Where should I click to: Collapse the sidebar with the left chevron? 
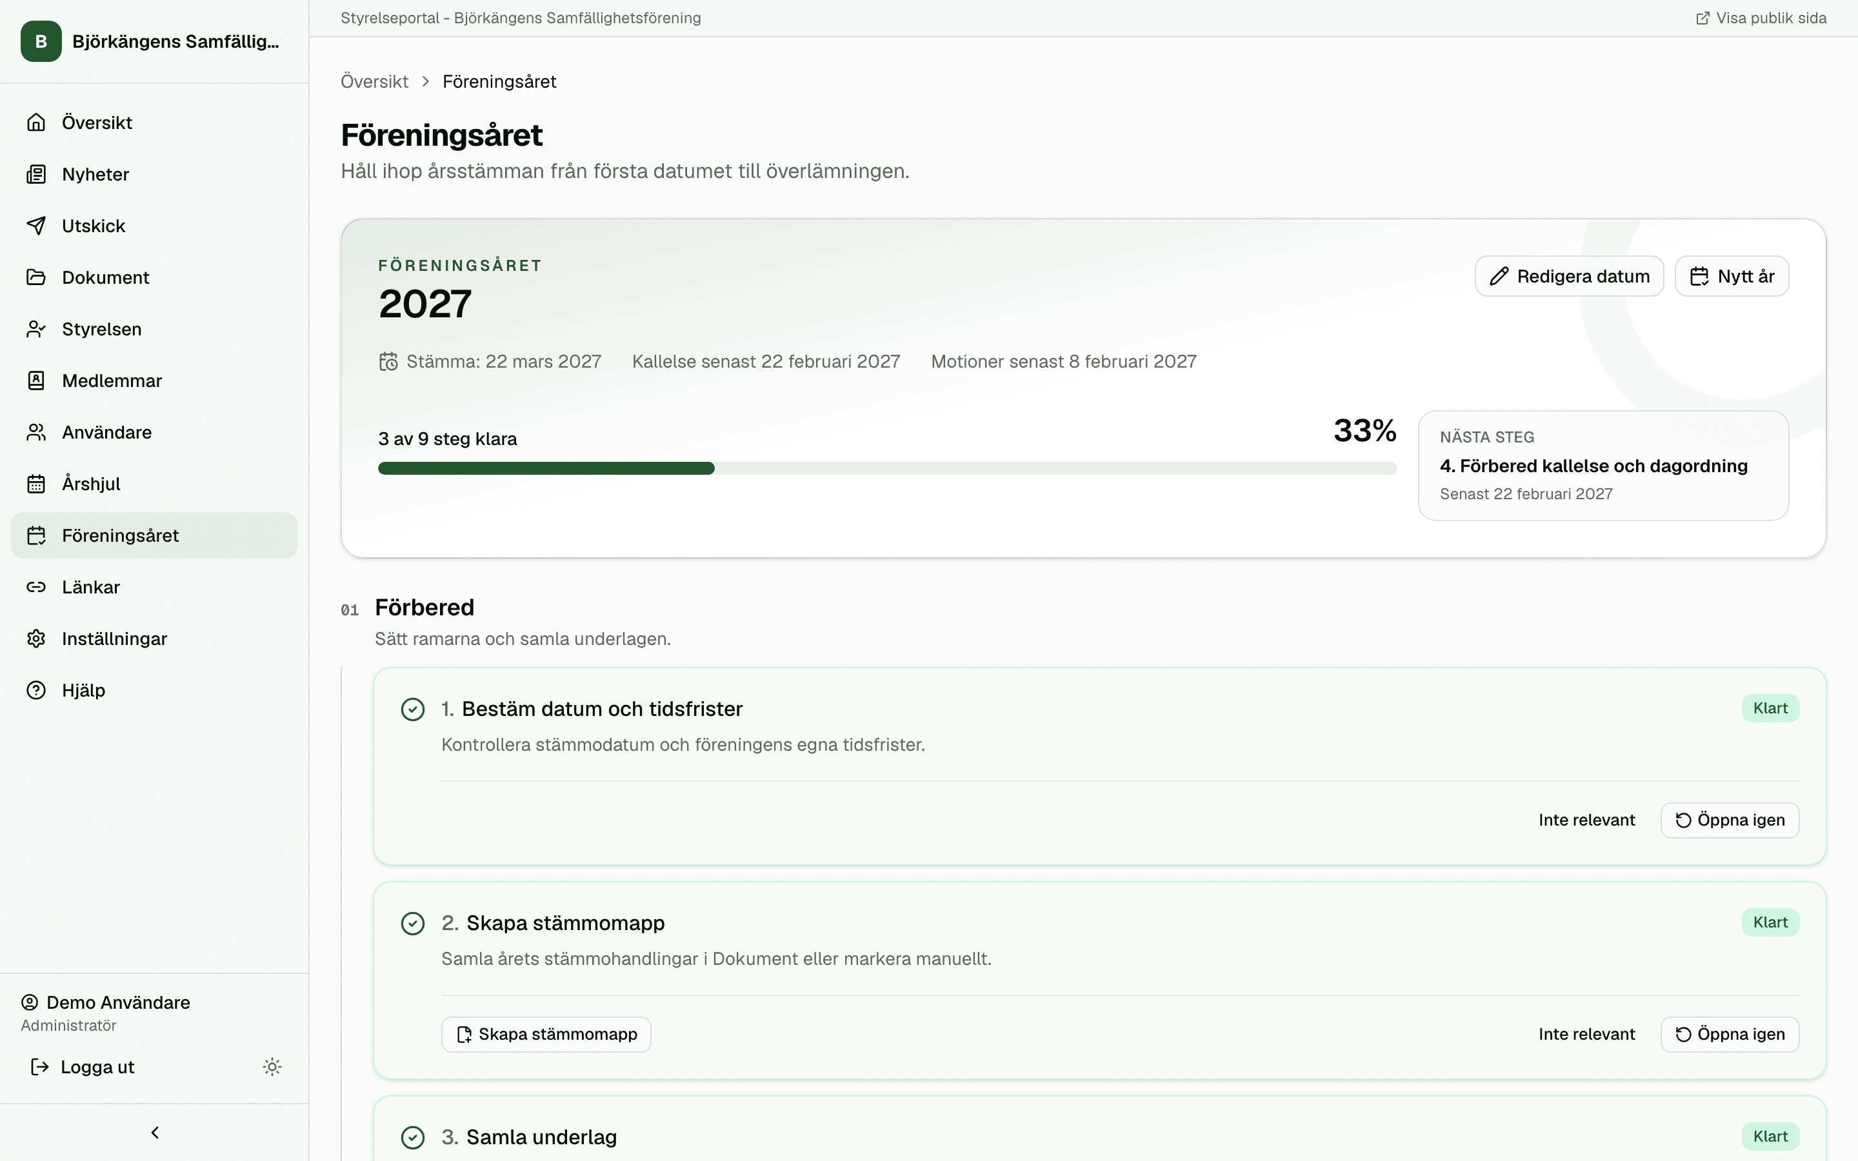(x=155, y=1133)
